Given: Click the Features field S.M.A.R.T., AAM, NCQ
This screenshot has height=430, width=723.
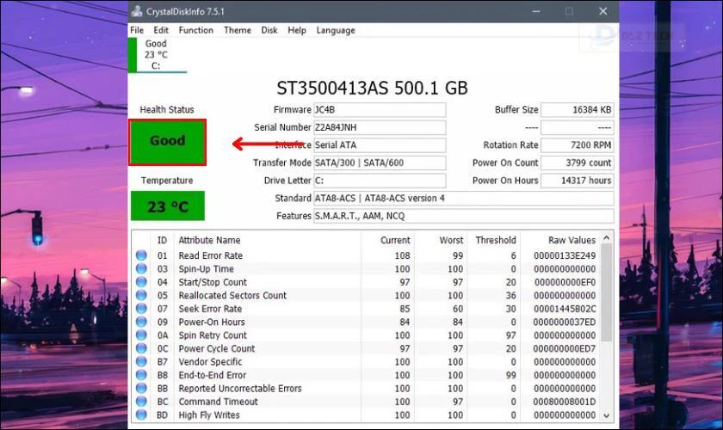Looking at the screenshot, I should 463,216.
